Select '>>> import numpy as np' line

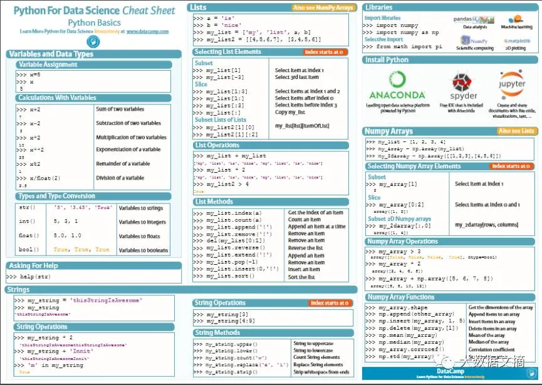tap(401, 33)
